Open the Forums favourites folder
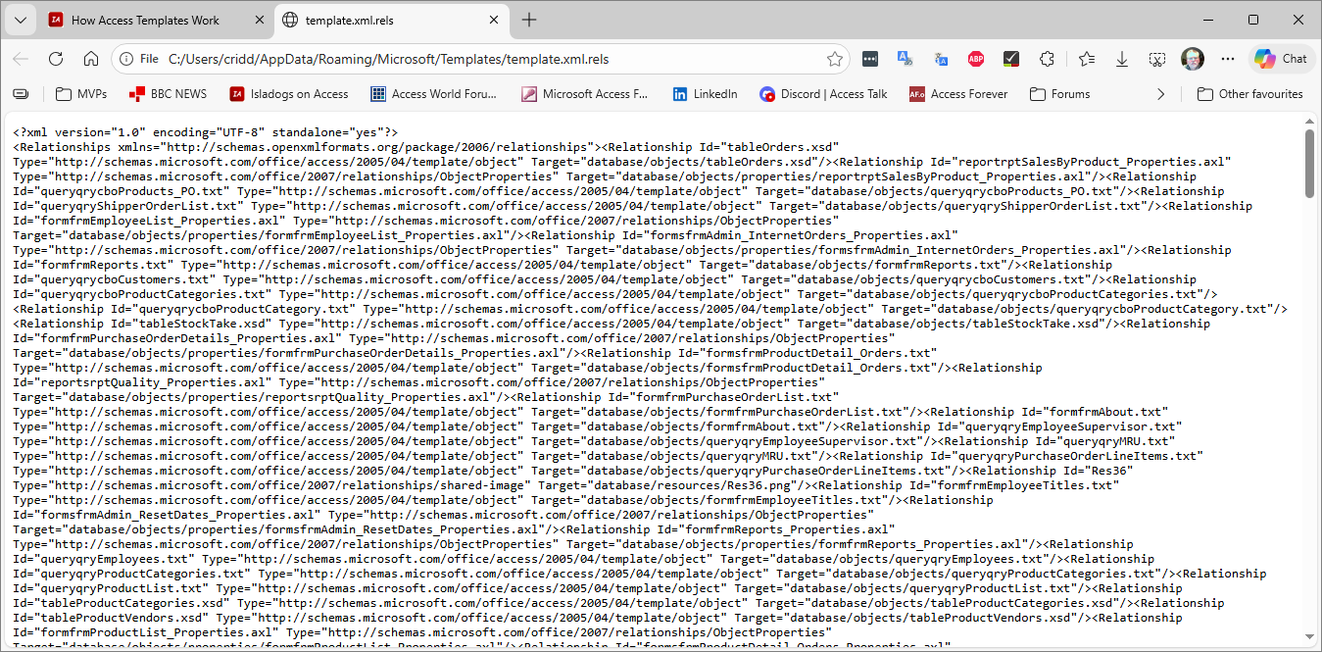The image size is (1322, 652). point(1060,94)
